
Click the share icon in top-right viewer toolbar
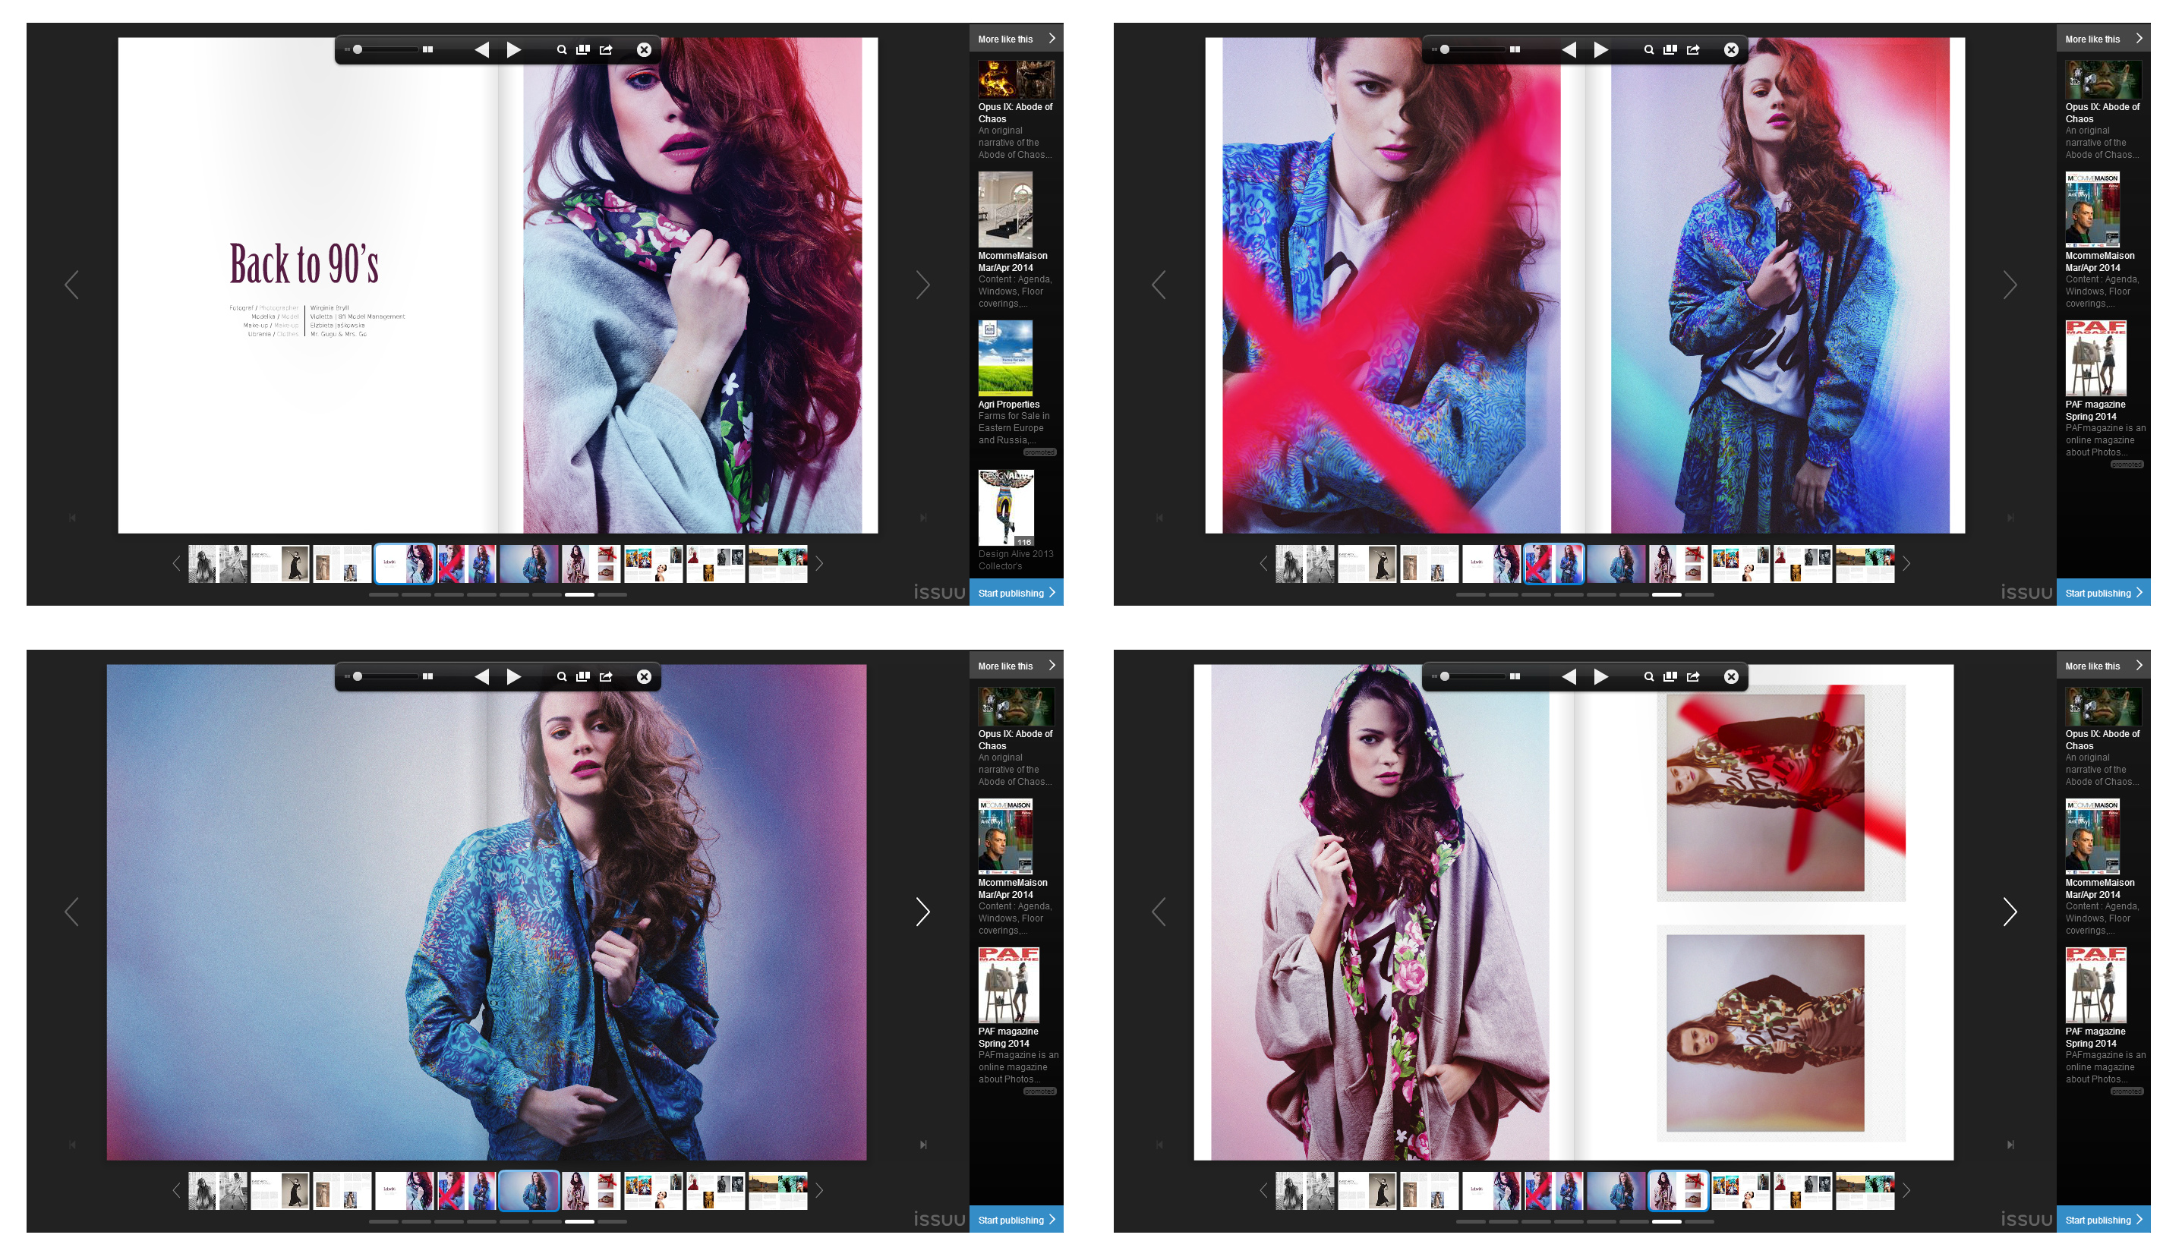[x=1694, y=50]
